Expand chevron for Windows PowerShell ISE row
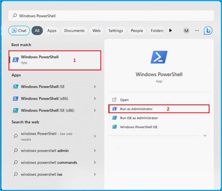Viewport: 222px width, 191px height. pos(95,87)
